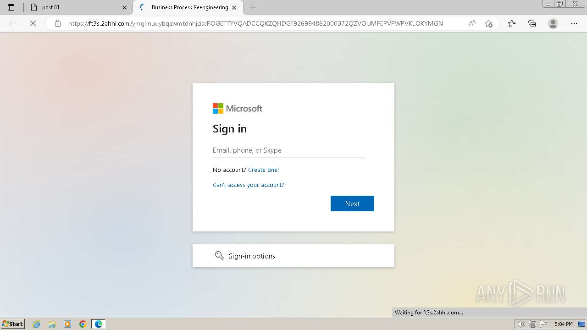Viewport: 587px width, 330px height.
Task: Open a new tab with plus button
Action: click(x=253, y=7)
